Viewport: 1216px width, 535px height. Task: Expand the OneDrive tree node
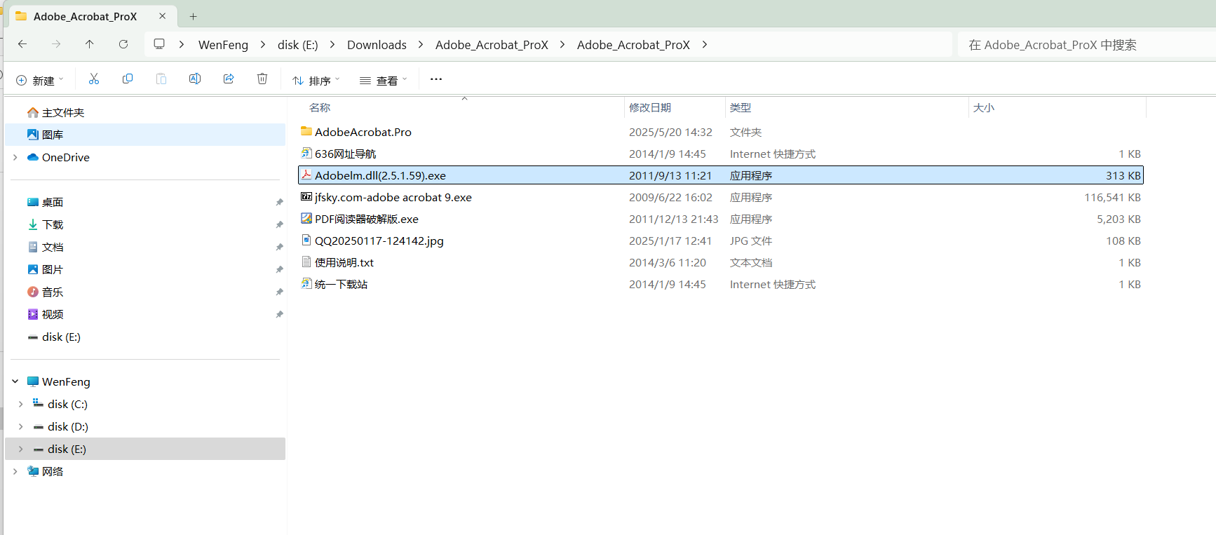(15, 157)
